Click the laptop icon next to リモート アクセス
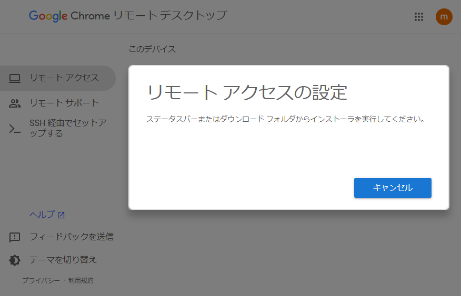The height and width of the screenshot is (296, 461). (x=15, y=78)
